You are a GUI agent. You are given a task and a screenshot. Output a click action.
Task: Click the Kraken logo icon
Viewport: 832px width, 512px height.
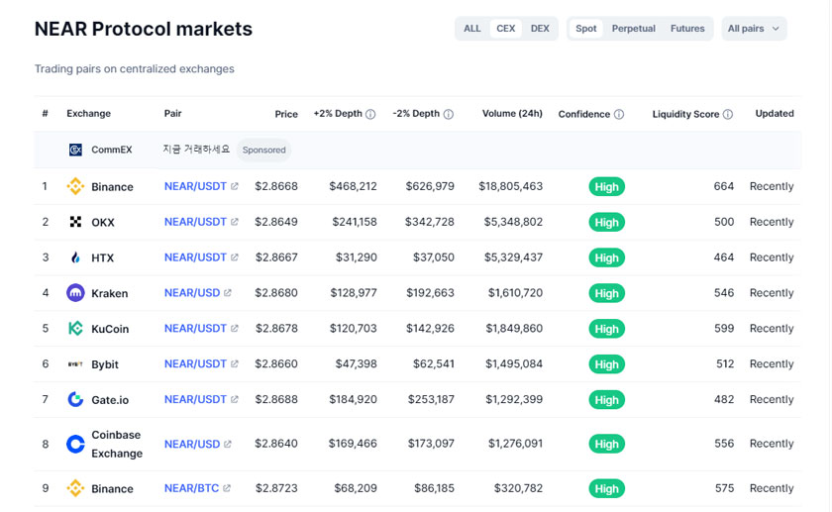75,293
